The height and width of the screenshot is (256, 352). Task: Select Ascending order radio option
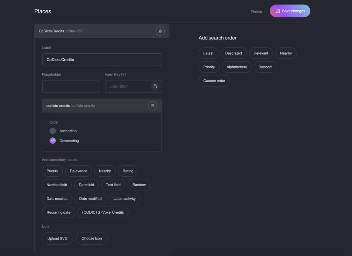[53, 131]
